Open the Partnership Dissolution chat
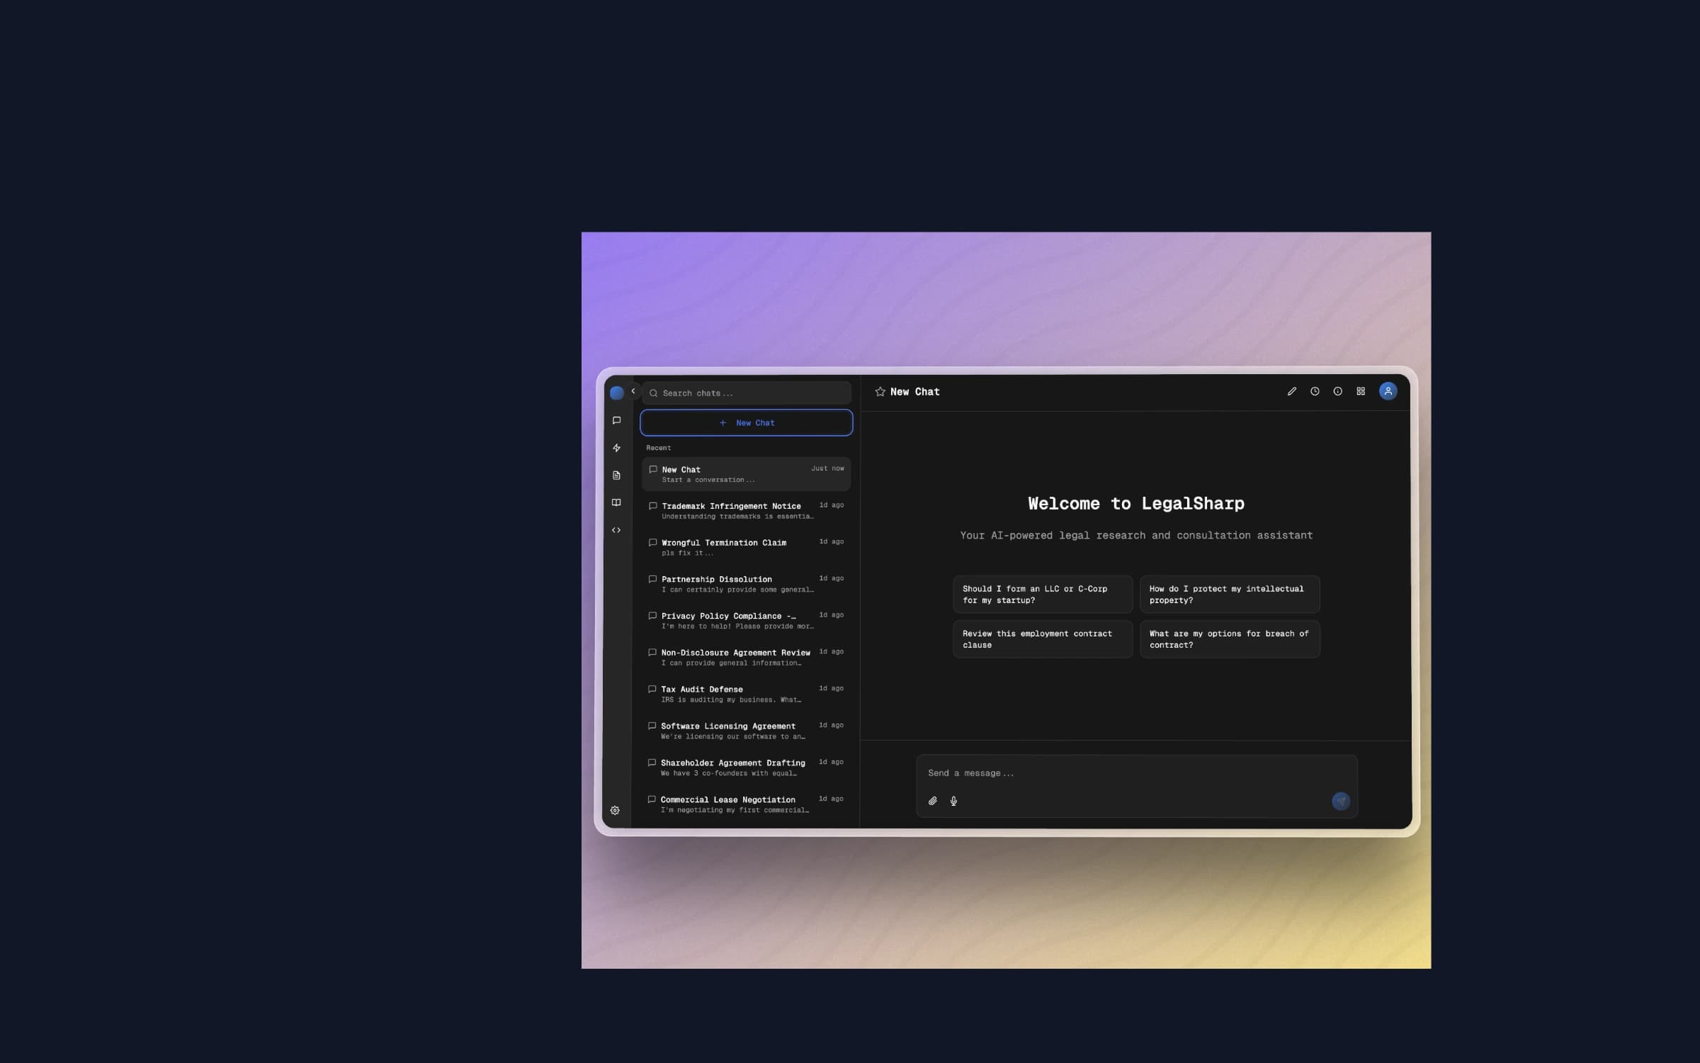 click(x=747, y=584)
